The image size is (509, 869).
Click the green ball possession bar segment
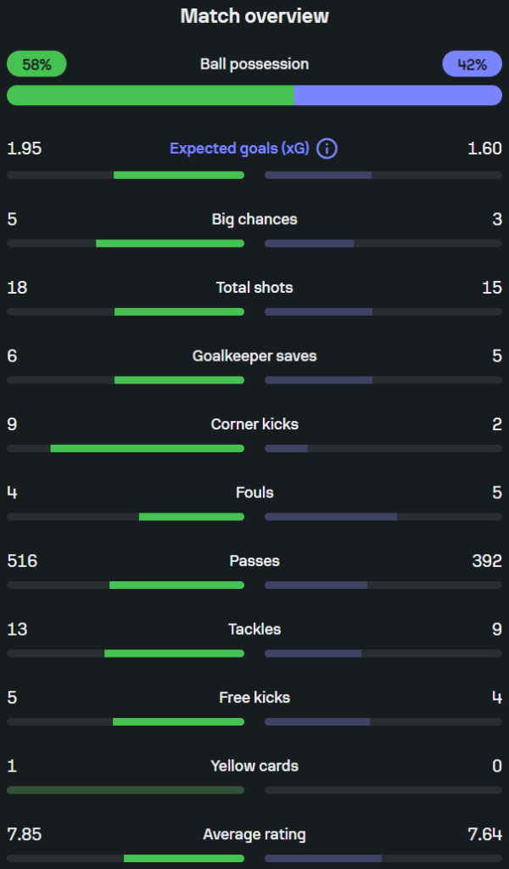pyautogui.click(x=150, y=95)
